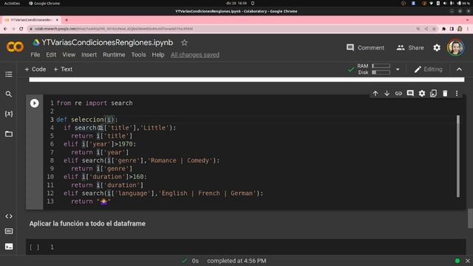Open the clock and calendar in top bar
This screenshot has height=266, width=473.
click(x=236, y=3)
